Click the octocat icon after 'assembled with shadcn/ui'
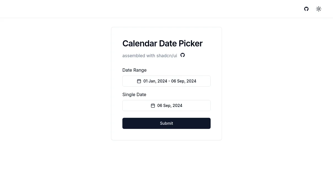Viewport: 333px width, 175px height. point(183,55)
